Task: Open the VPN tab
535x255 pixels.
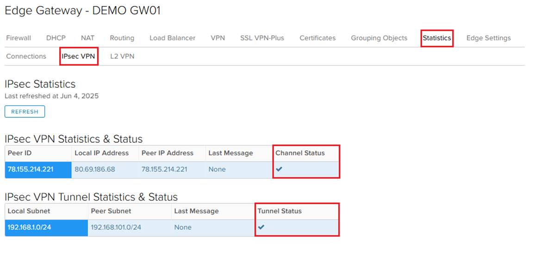Action: pyautogui.click(x=218, y=38)
